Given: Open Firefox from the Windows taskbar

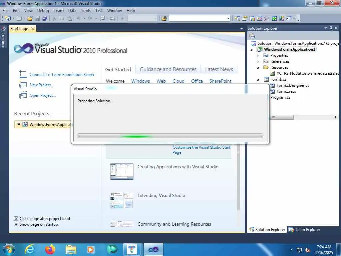Looking at the screenshot, I should pos(50,249).
